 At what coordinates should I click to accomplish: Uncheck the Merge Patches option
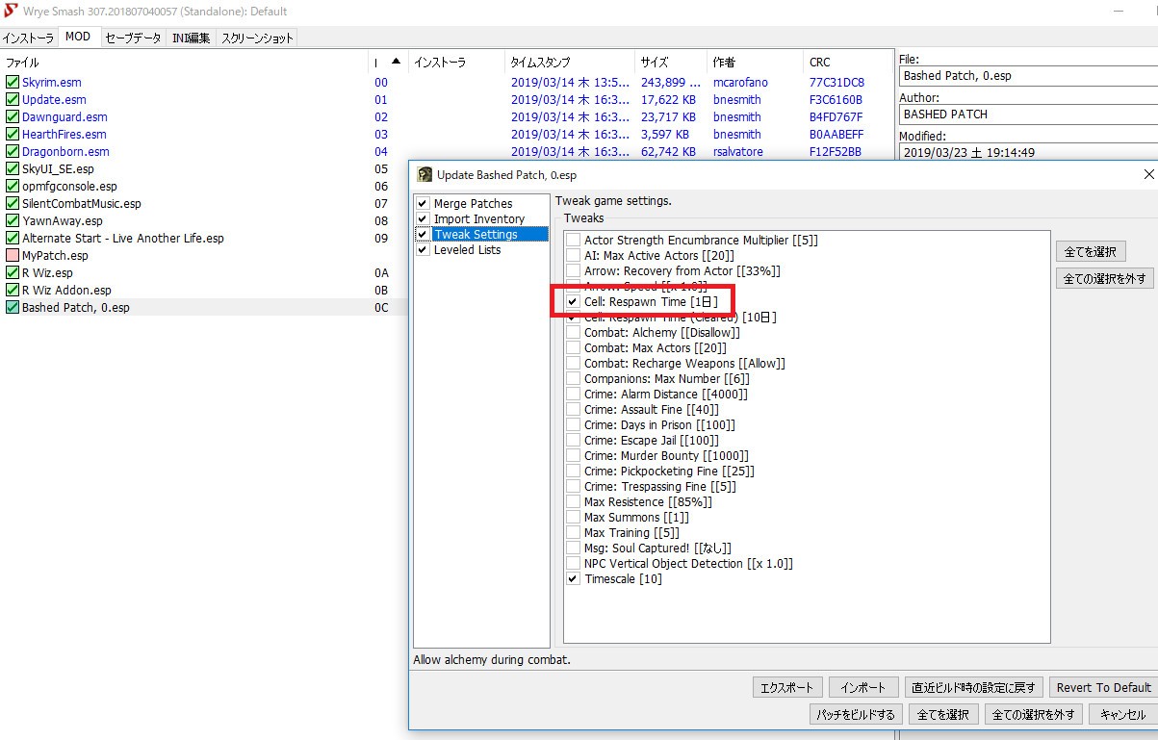point(423,204)
